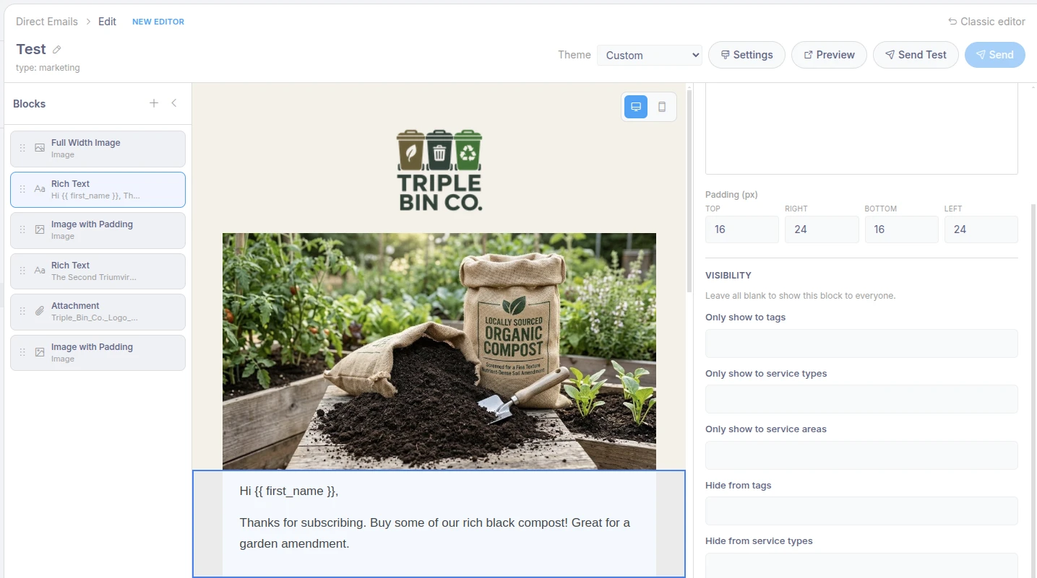Click the drag handle of first Image with Padding block
The height and width of the screenshot is (578, 1037).
pos(22,229)
